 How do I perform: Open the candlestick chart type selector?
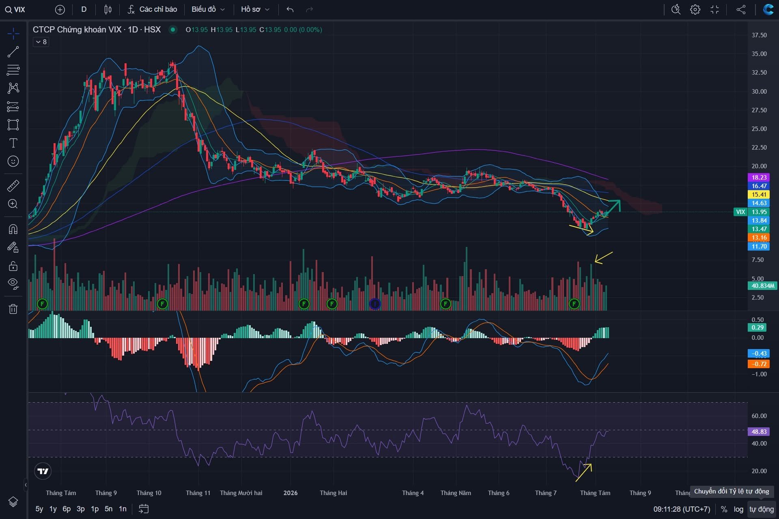108,10
